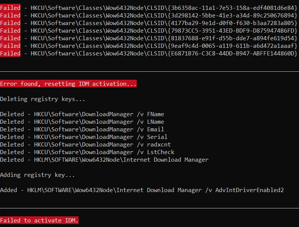Click the Deleted radxcnt registry line

coord(85,145)
